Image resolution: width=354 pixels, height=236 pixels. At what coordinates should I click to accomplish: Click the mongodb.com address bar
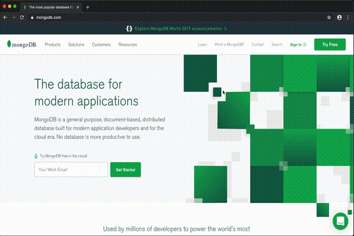(48, 17)
